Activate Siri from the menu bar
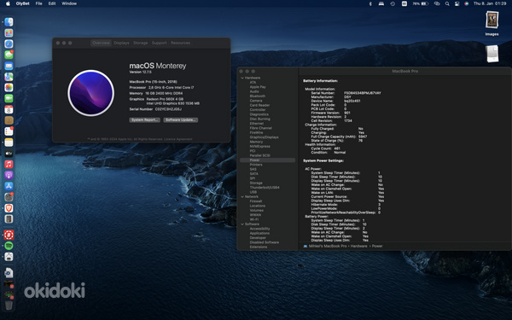The width and height of the screenshot is (512, 320). click(467, 3)
